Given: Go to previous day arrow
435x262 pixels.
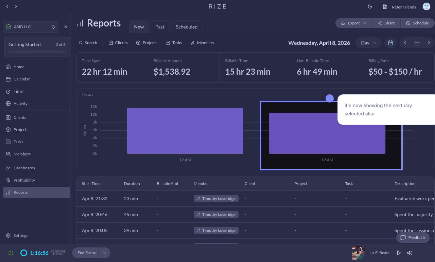Looking at the screenshot, I should pos(405,43).
